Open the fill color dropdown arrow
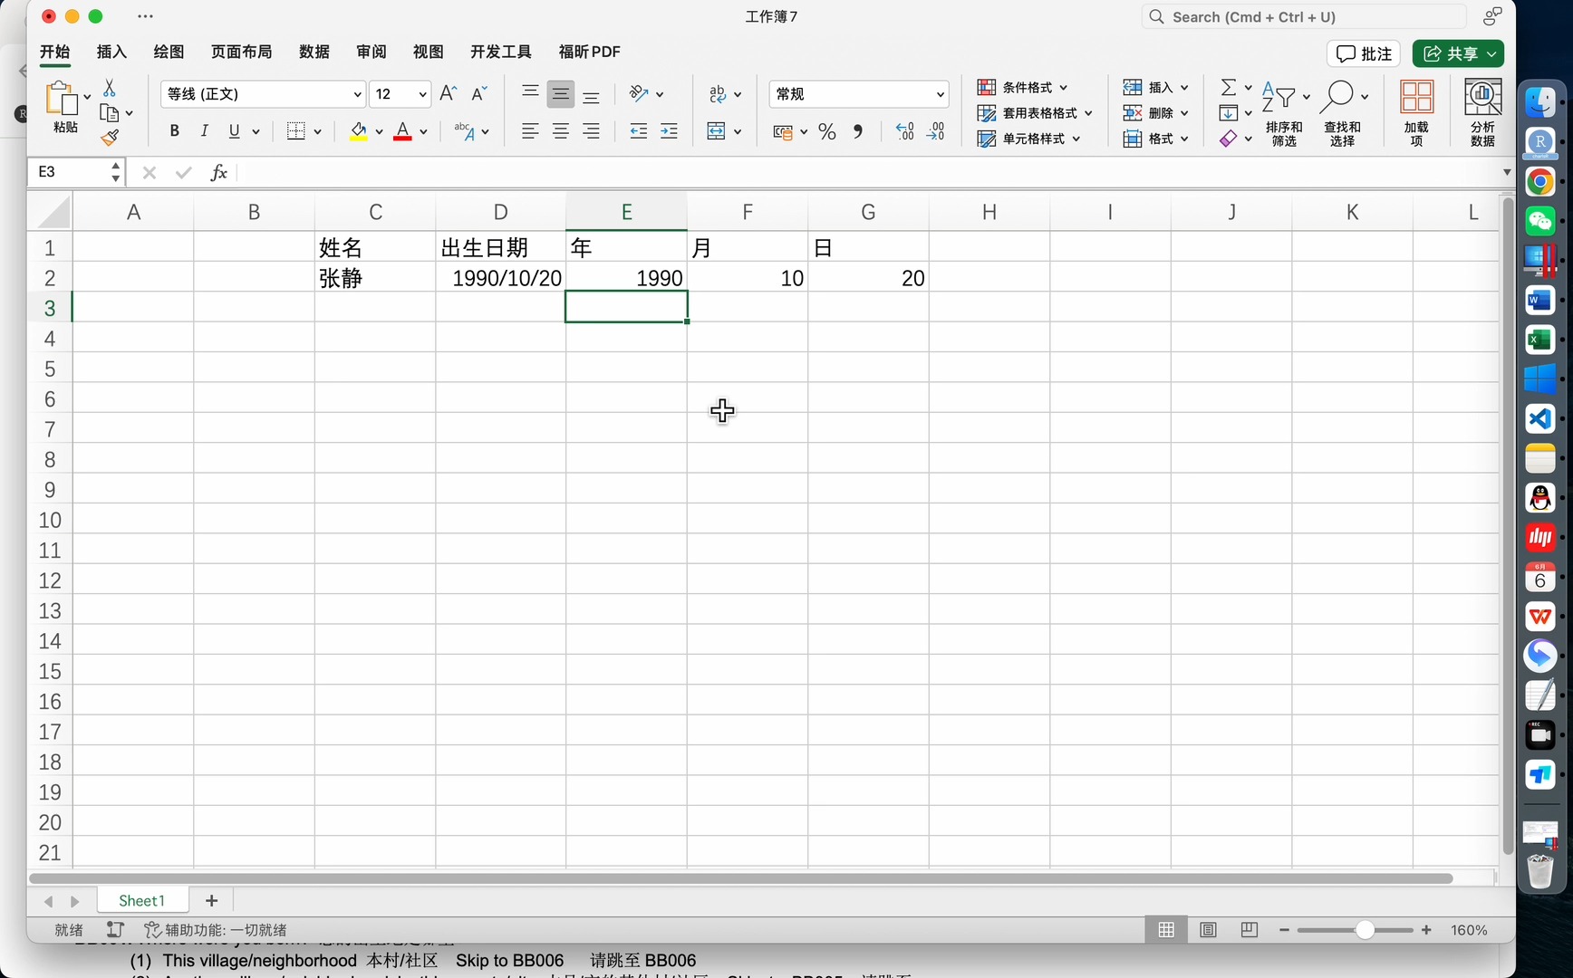 pyautogui.click(x=379, y=132)
